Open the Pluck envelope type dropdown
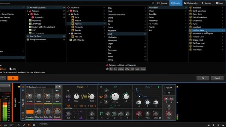The width and height of the screenshot is (226, 127). 151,87
